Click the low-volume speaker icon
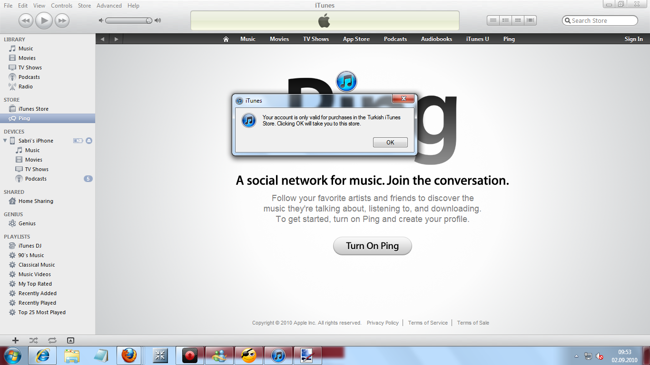Image resolution: width=650 pixels, height=365 pixels. [101, 20]
